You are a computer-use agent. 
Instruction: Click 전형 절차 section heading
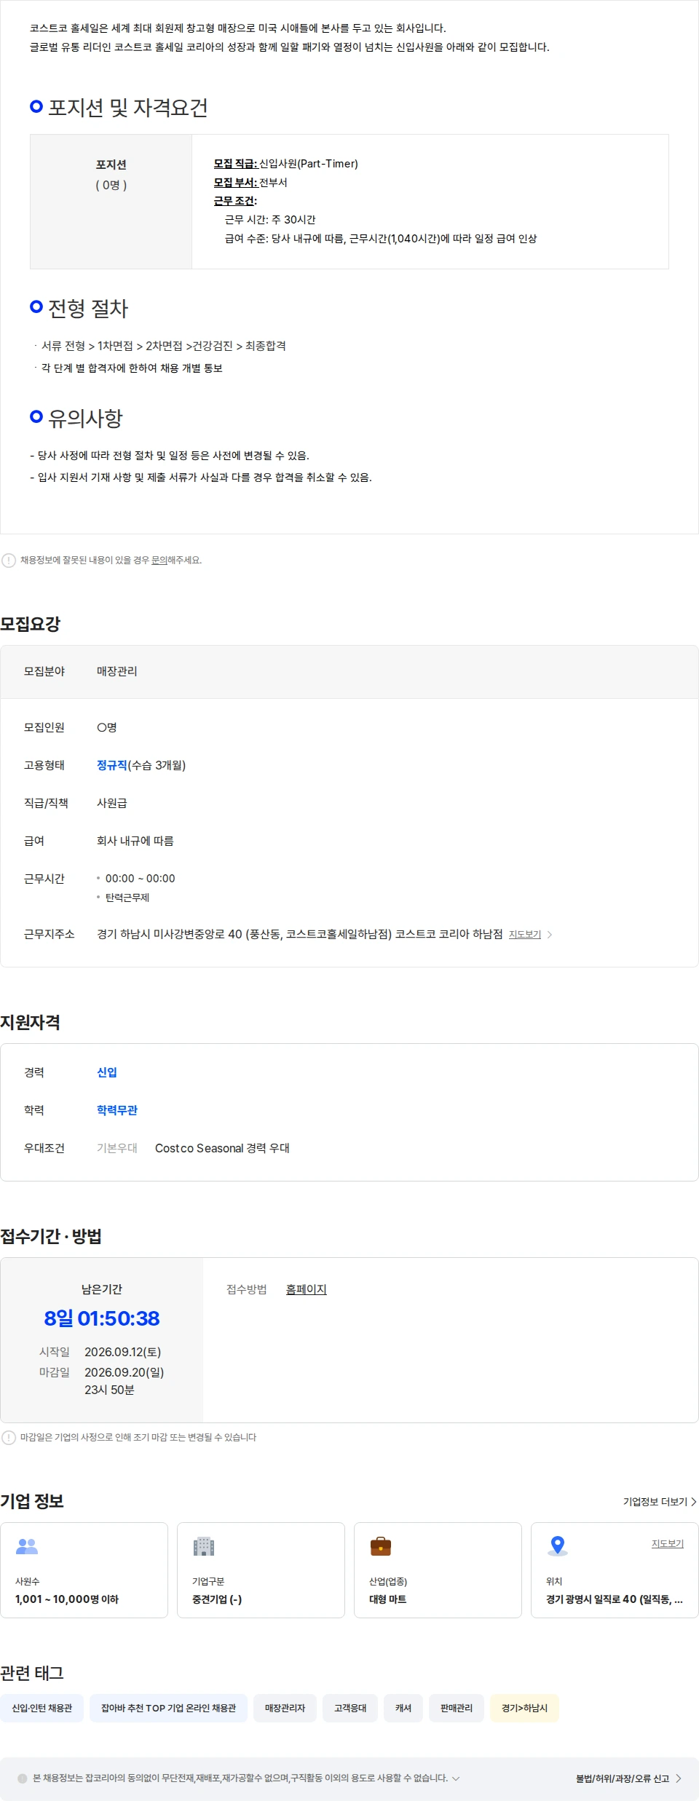(88, 309)
